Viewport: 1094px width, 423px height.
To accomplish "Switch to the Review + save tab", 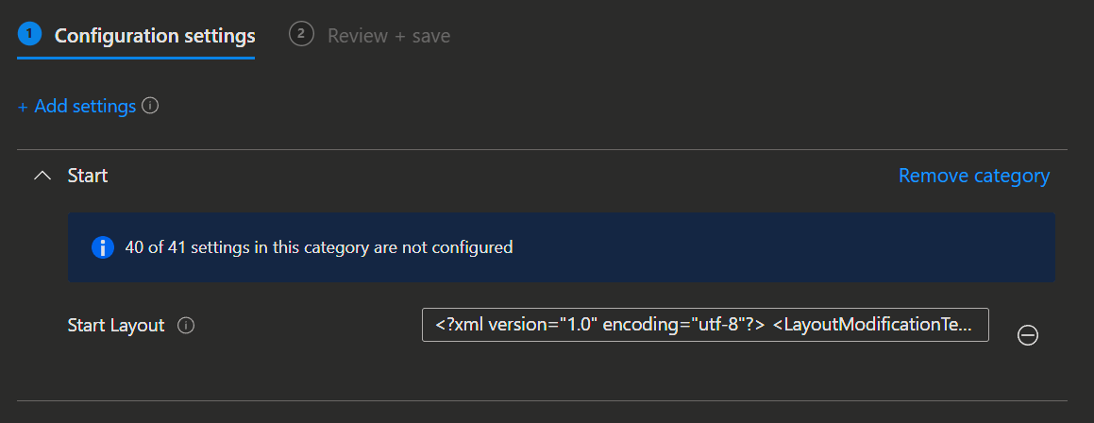I will 388,36.
